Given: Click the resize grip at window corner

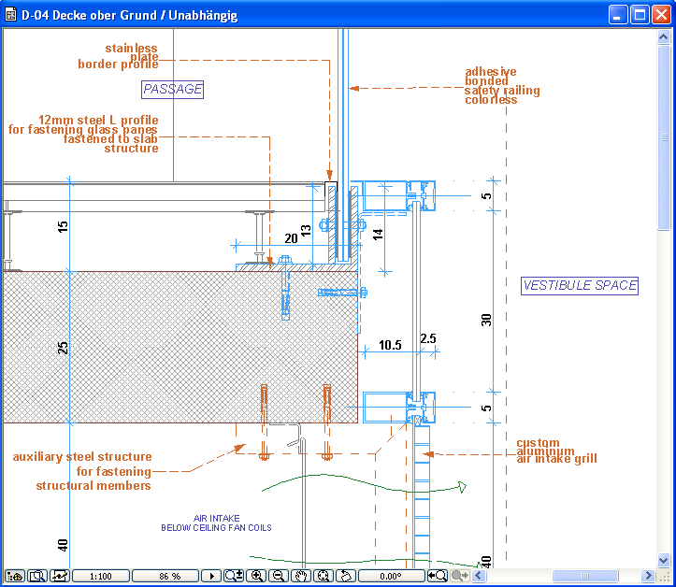Looking at the screenshot, I should pyautogui.click(x=665, y=576).
